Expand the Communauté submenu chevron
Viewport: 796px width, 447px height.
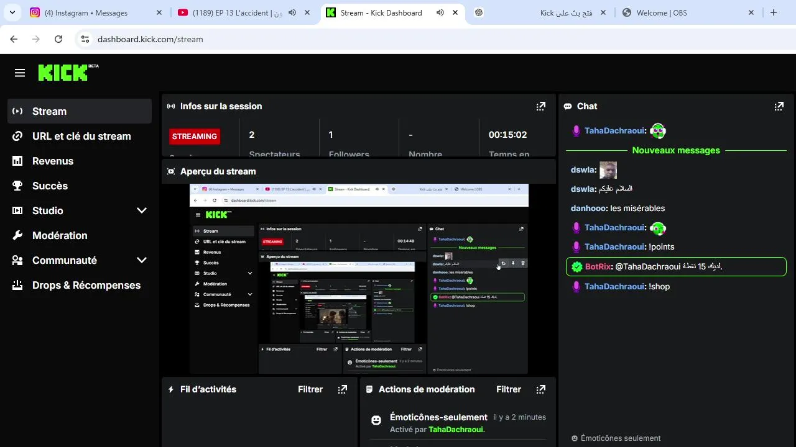142,260
